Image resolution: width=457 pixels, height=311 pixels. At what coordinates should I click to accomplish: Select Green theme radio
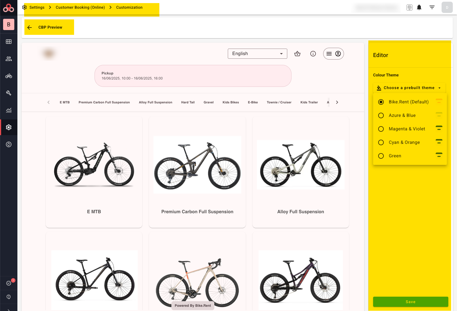[381, 156]
